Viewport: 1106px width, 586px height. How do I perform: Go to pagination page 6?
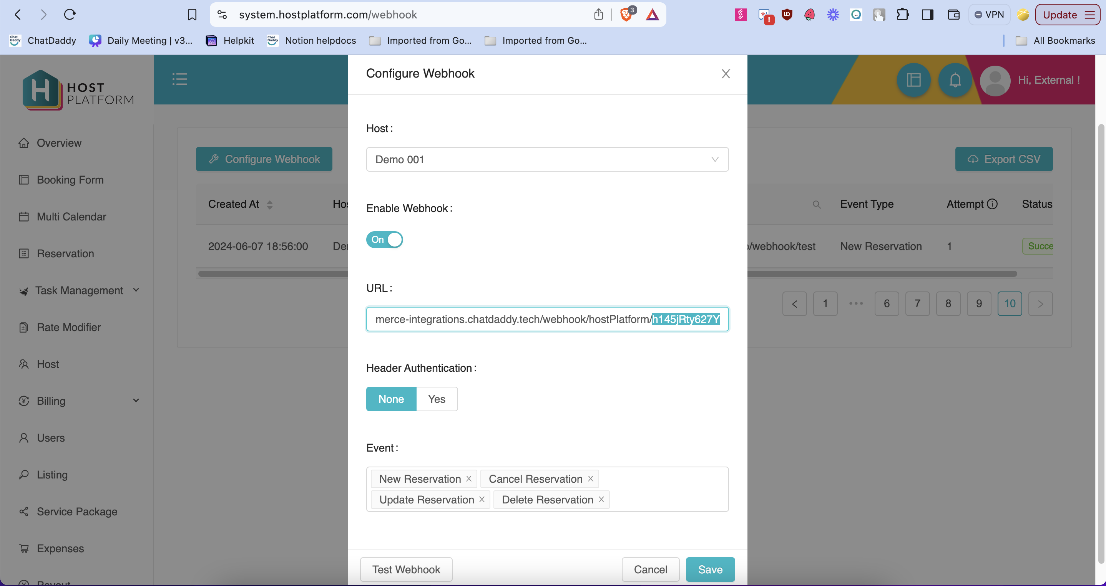click(x=887, y=304)
